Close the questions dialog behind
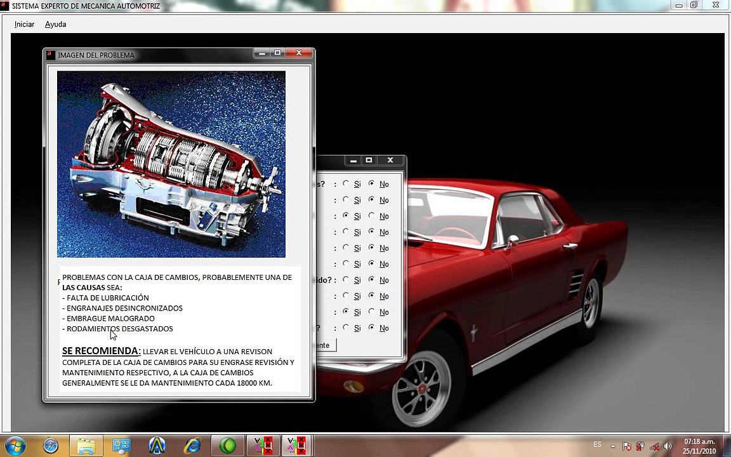This screenshot has width=731, height=457. click(390, 161)
